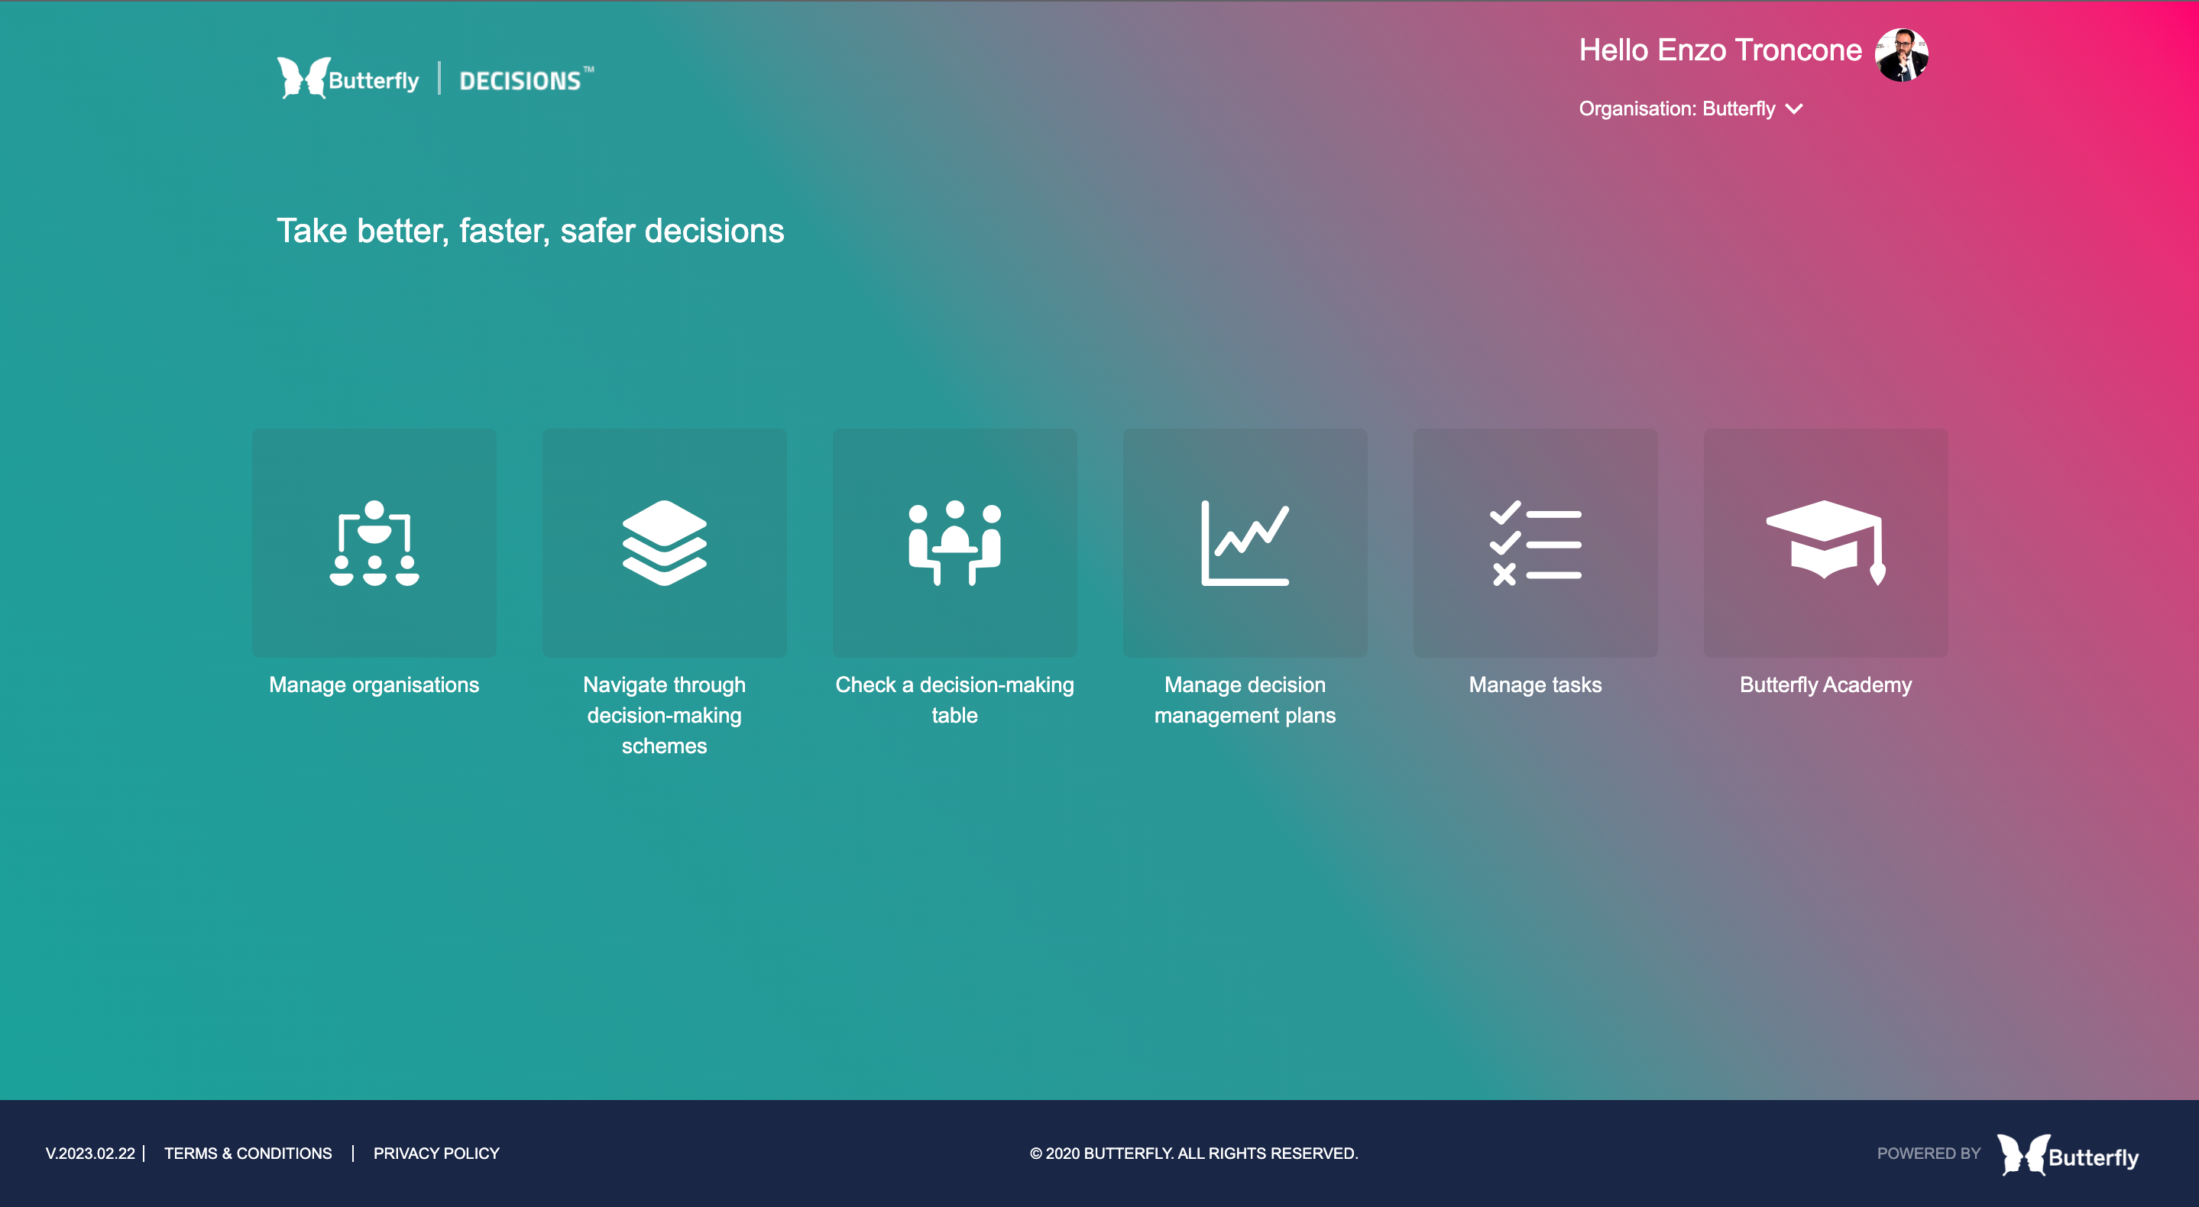Open the Organisation: Butterfly selector
2199x1207 pixels.
[x=1676, y=109]
